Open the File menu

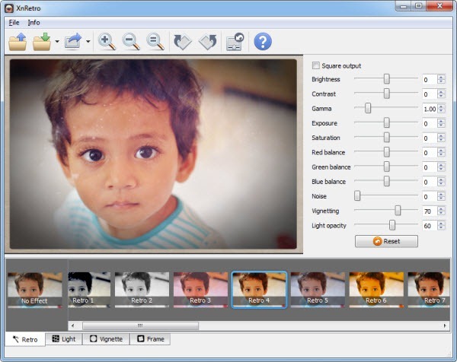coord(14,23)
